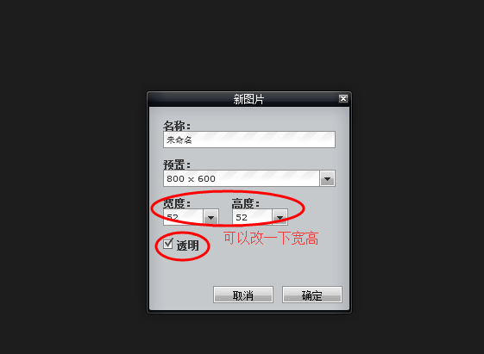Click the 宽度: label
Screen dimensions: 484x354
point(177,203)
